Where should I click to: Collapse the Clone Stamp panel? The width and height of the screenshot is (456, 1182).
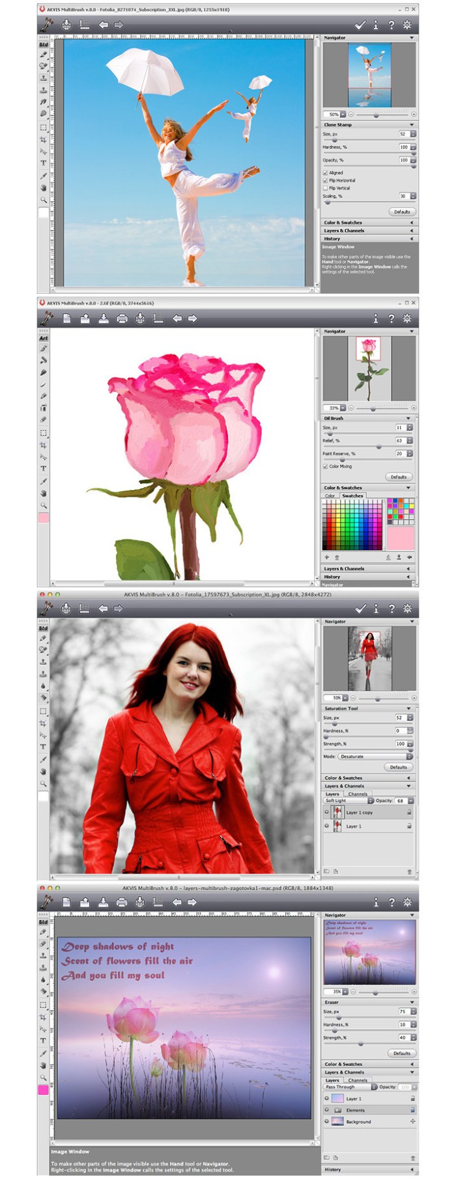point(412,124)
